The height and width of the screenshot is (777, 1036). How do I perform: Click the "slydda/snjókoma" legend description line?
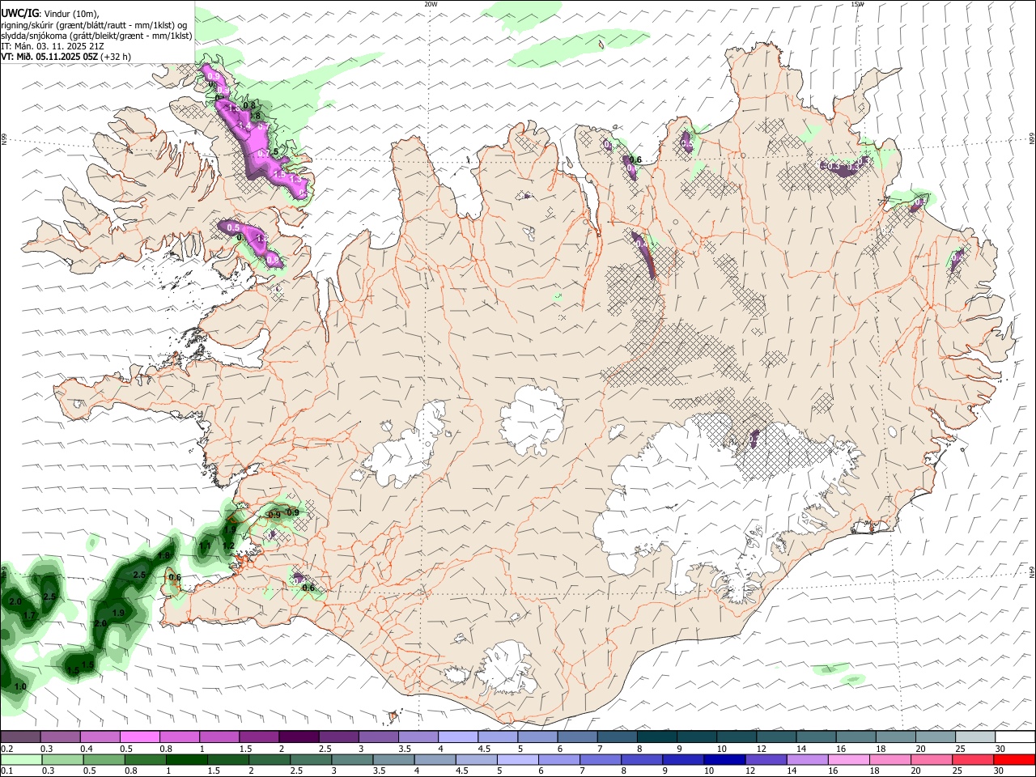96,36
